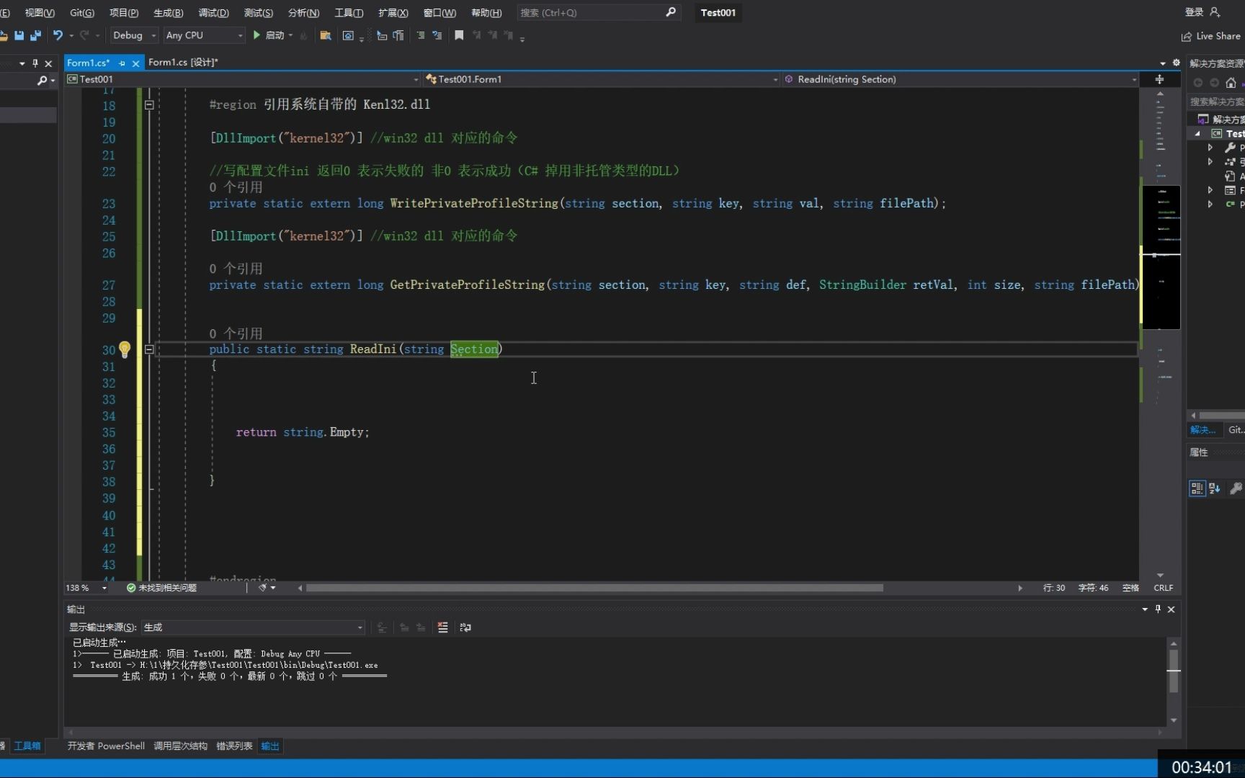Open the 调试(D) menu

213,13
